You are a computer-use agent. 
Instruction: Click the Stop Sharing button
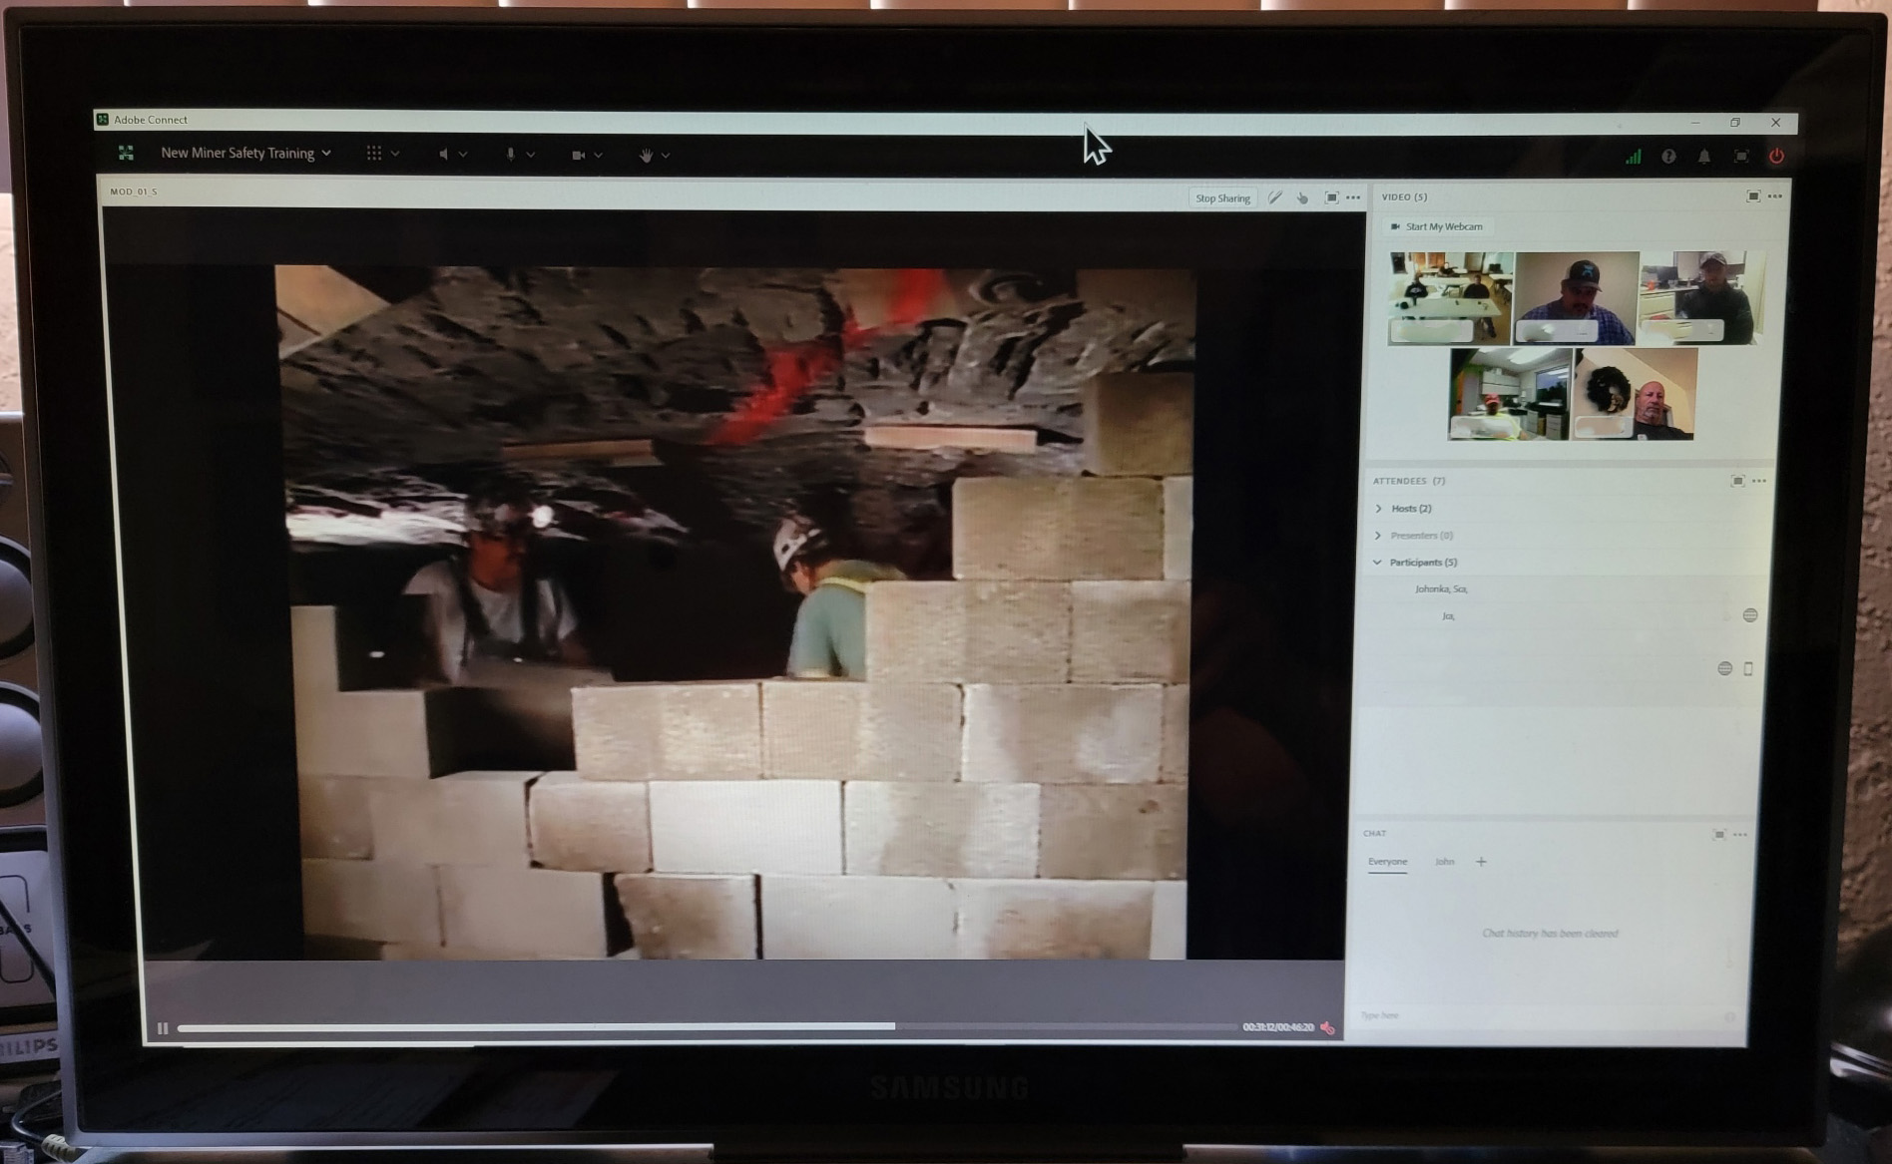pos(1222,198)
